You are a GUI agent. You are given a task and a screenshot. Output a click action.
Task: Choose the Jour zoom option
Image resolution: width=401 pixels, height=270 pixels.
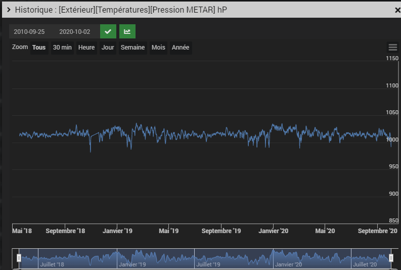tap(108, 48)
